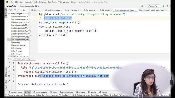Click the pythonProject breadcrumb

pos(11,6)
